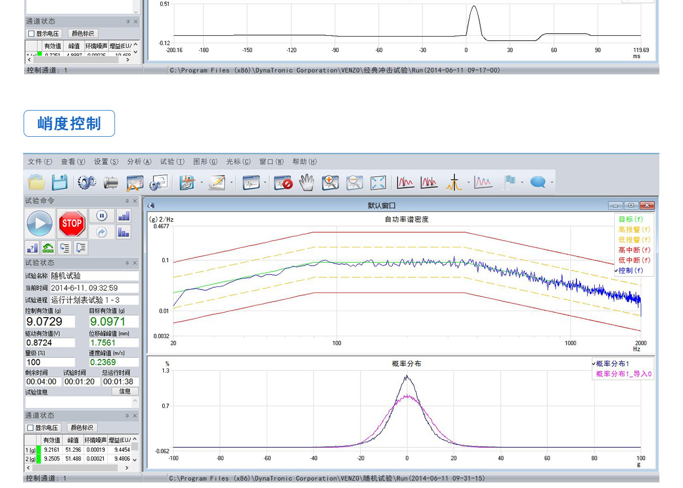This screenshot has width=683, height=488.
Task: Pause the running test
Action: pyautogui.click(x=102, y=216)
